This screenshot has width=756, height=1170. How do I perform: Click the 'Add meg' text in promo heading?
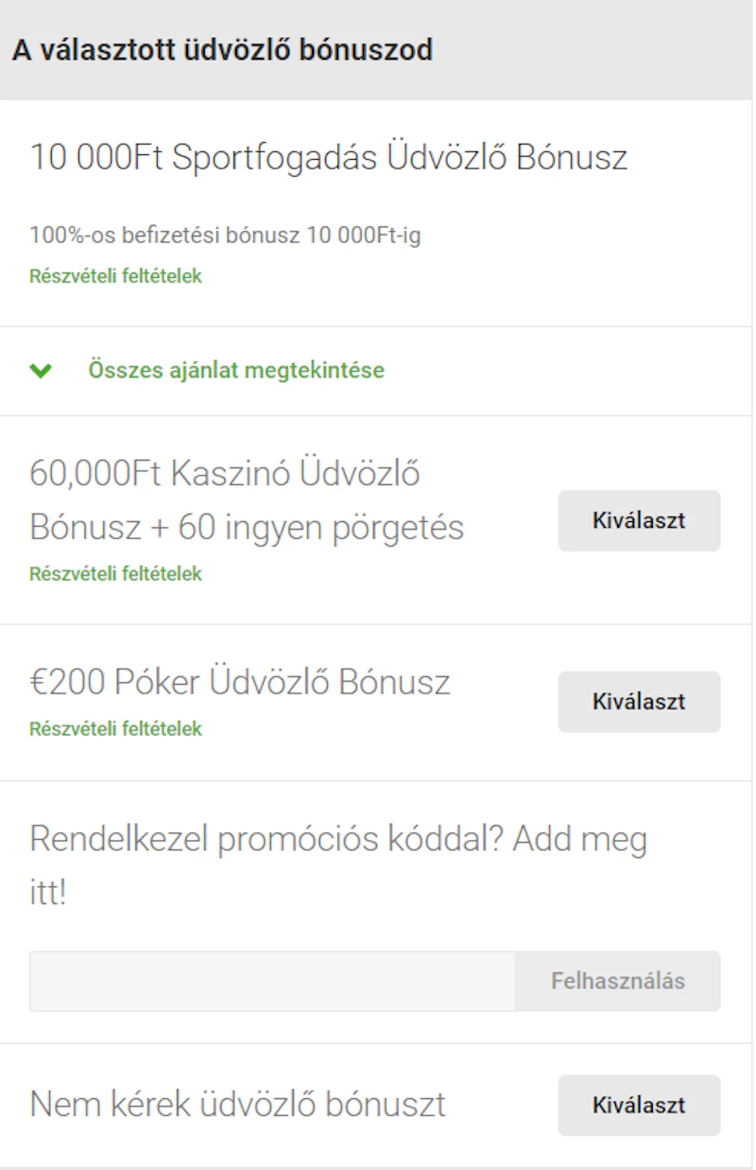(586, 839)
